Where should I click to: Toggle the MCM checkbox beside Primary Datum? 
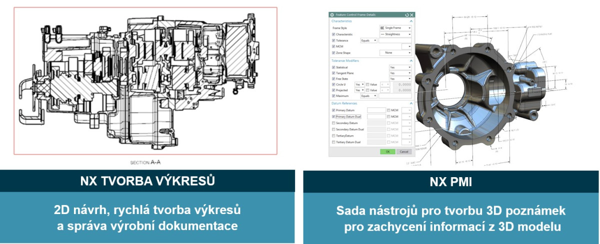tap(388, 110)
